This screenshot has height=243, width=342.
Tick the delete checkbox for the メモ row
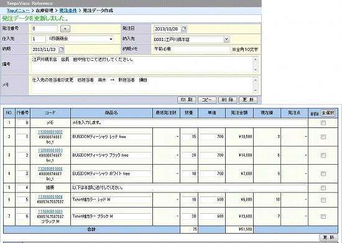[x=323, y=123]
